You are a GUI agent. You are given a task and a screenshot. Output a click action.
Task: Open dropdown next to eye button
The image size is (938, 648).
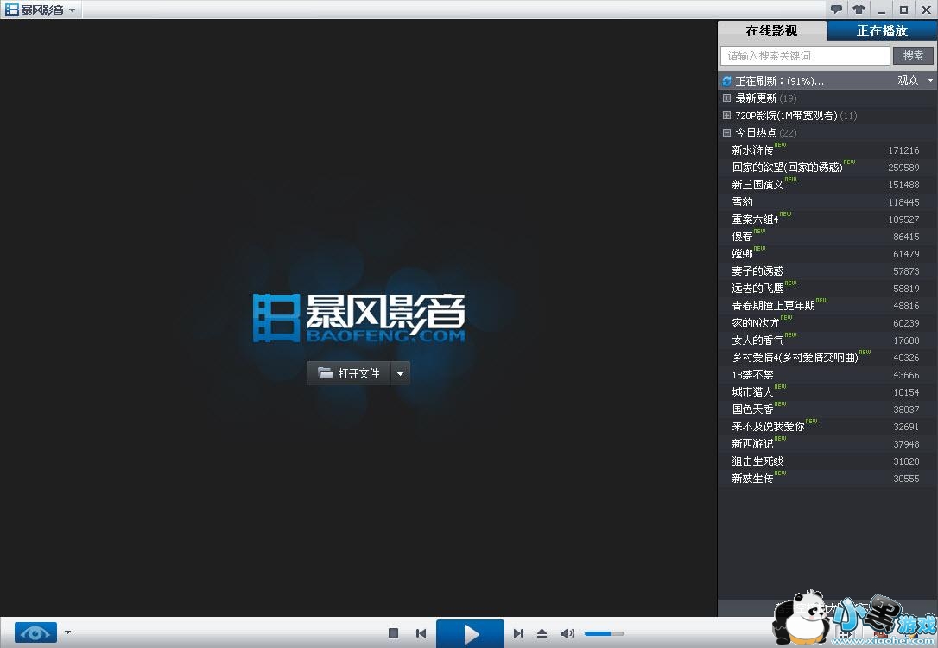pos(67,632)
